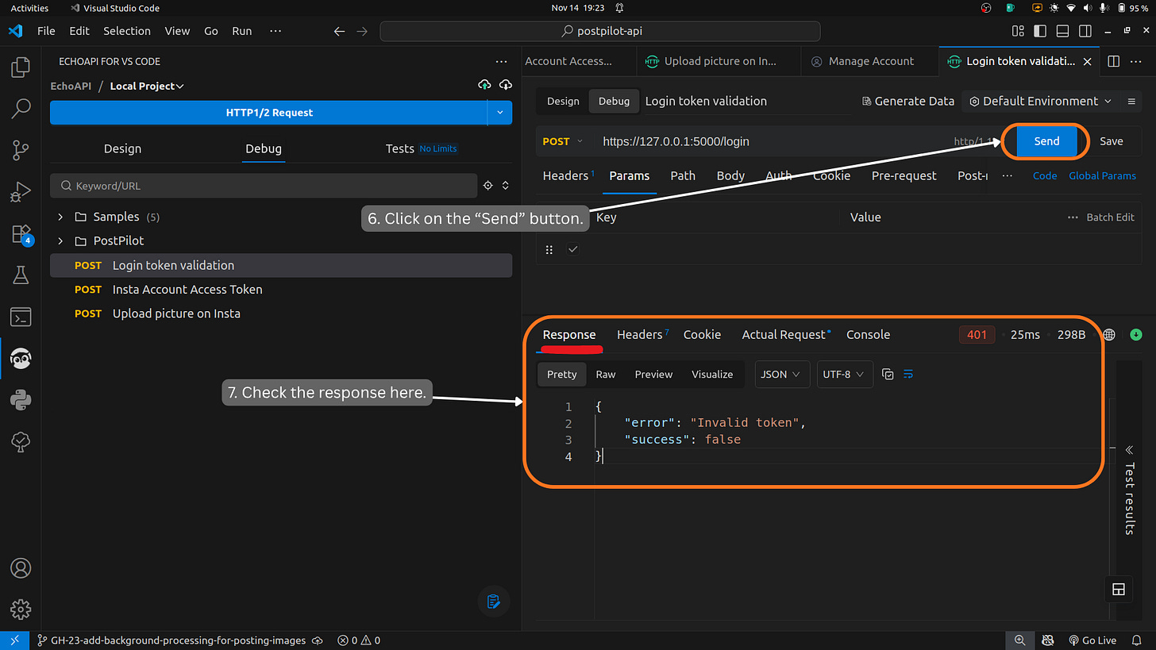Image resolution: width=1156 pixels, height=650 pixels.
Task: Open Activities in the Ubuntu top bar
Action: pos(29,8)
